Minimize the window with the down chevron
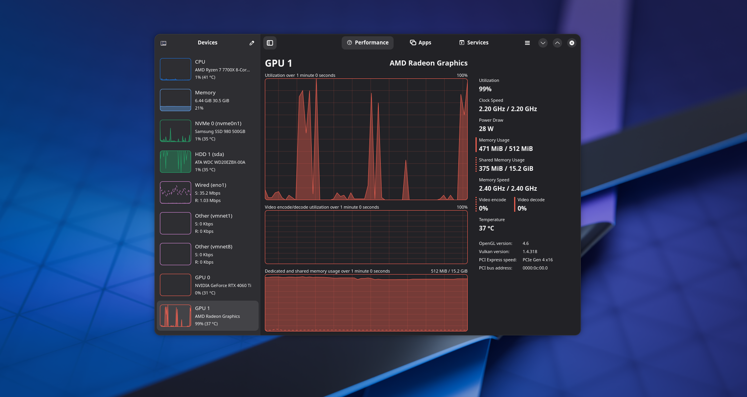This screenshot has width=747, height=397. pyautogui.click(x=543, y=43)
